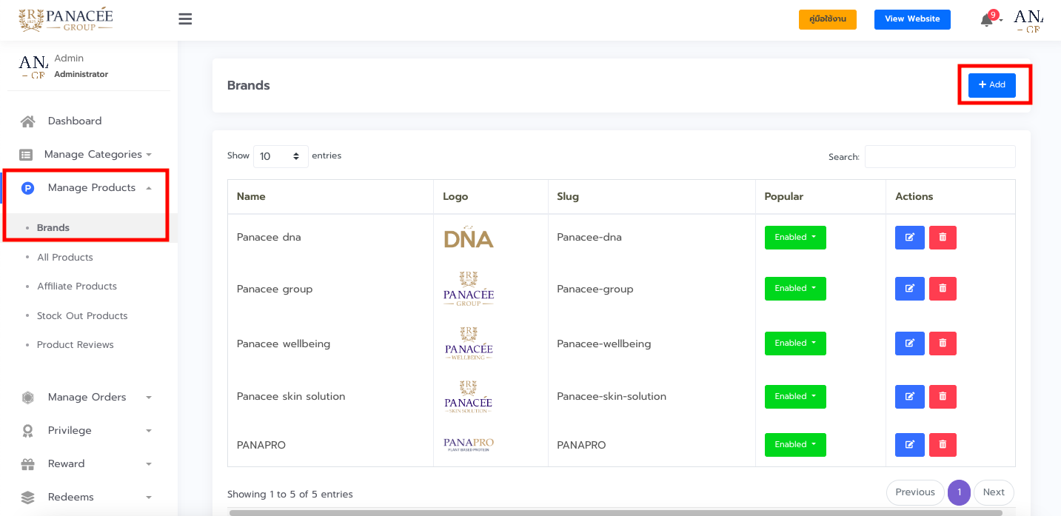This screenshot has width=1061, height=516.
Task: Click the Panacee-wellbeing slug cell
Action: [x=604, y=344]
